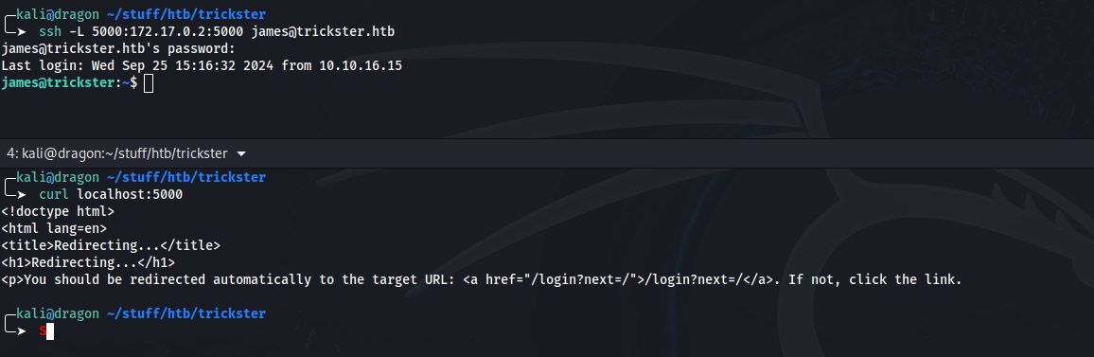Click the ~/stuff/htb/trickster path above curl
Viewport: 1094px width, 357px height.
click(186, 177)
